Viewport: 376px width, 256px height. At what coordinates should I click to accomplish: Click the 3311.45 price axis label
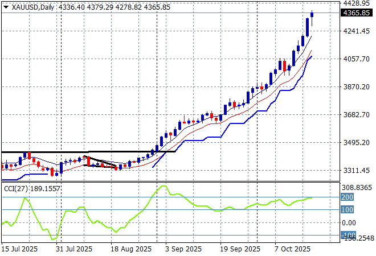click(358, 170)
